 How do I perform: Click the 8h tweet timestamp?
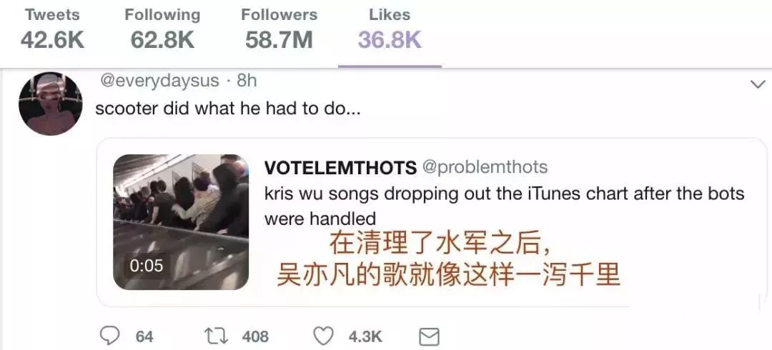(247, 80)
